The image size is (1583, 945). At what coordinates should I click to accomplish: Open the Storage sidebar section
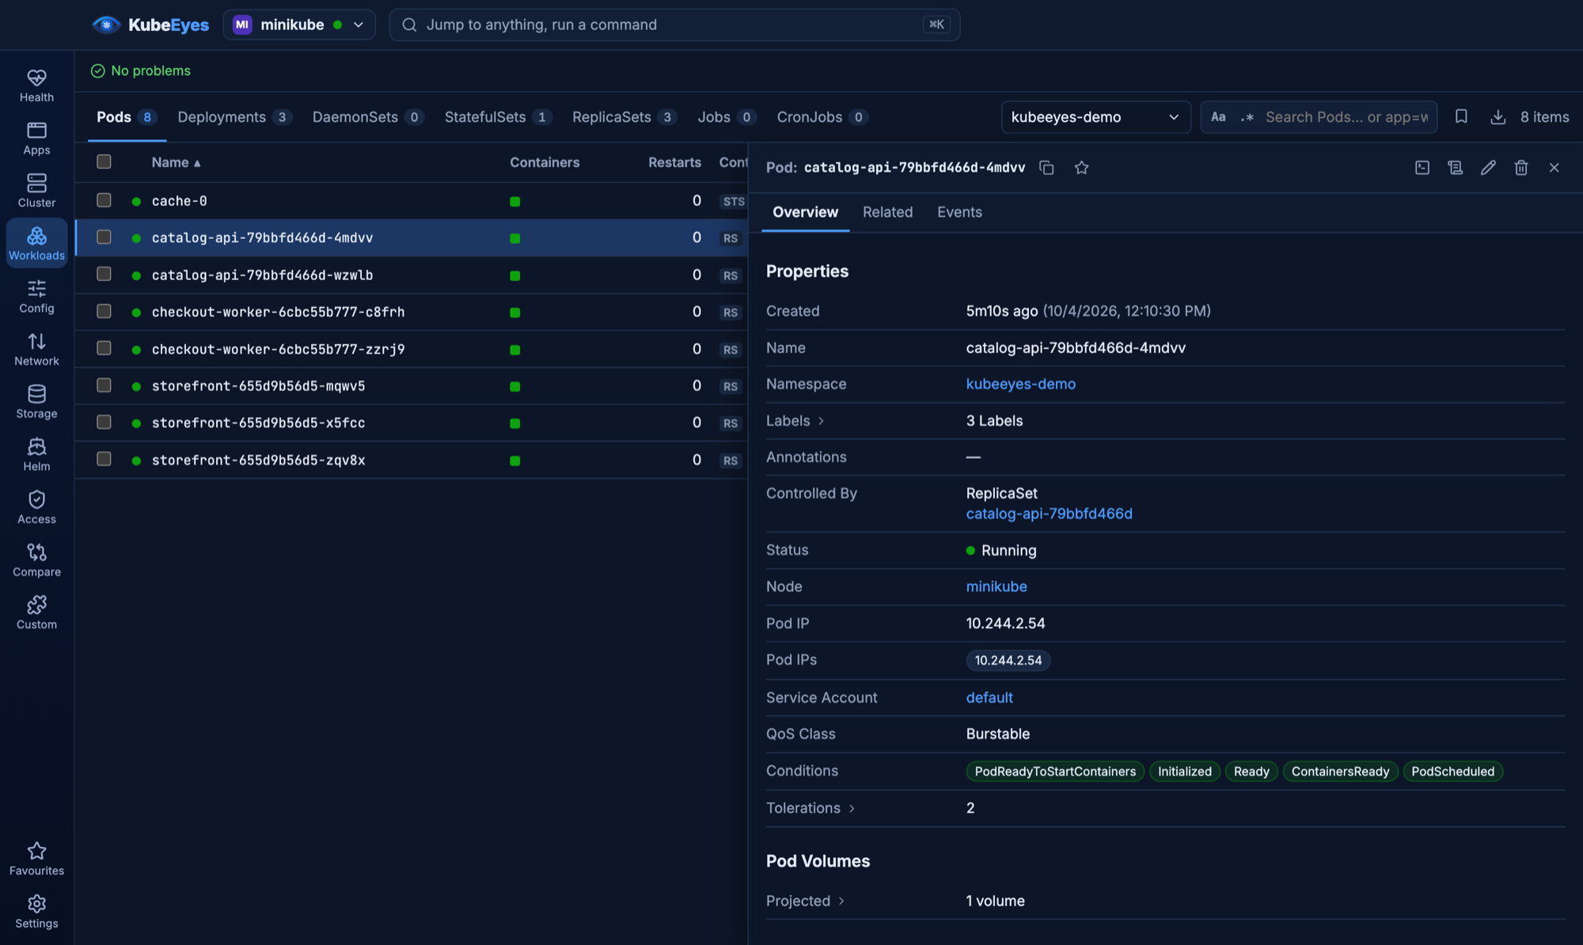tap(36, 402)
